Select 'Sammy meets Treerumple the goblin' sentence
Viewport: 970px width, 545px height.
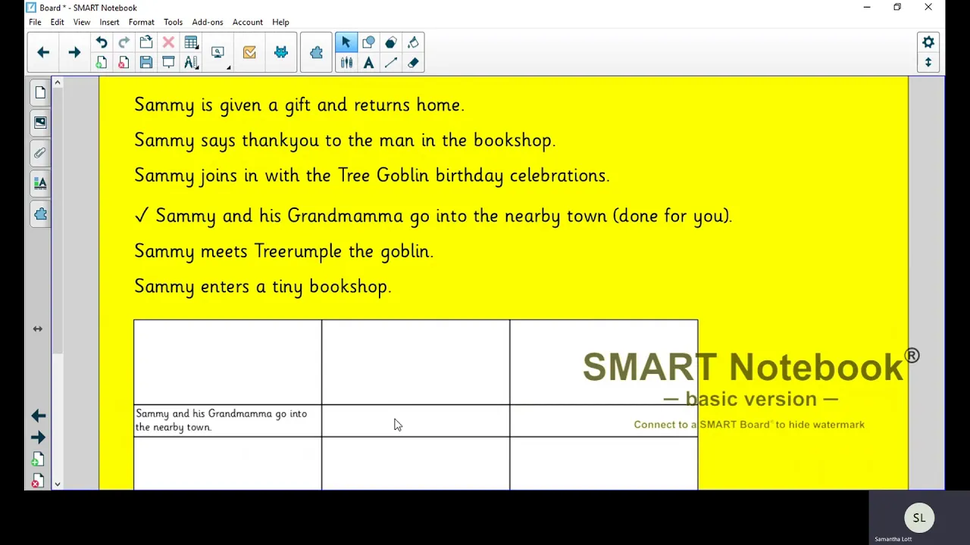pos(283,251)
